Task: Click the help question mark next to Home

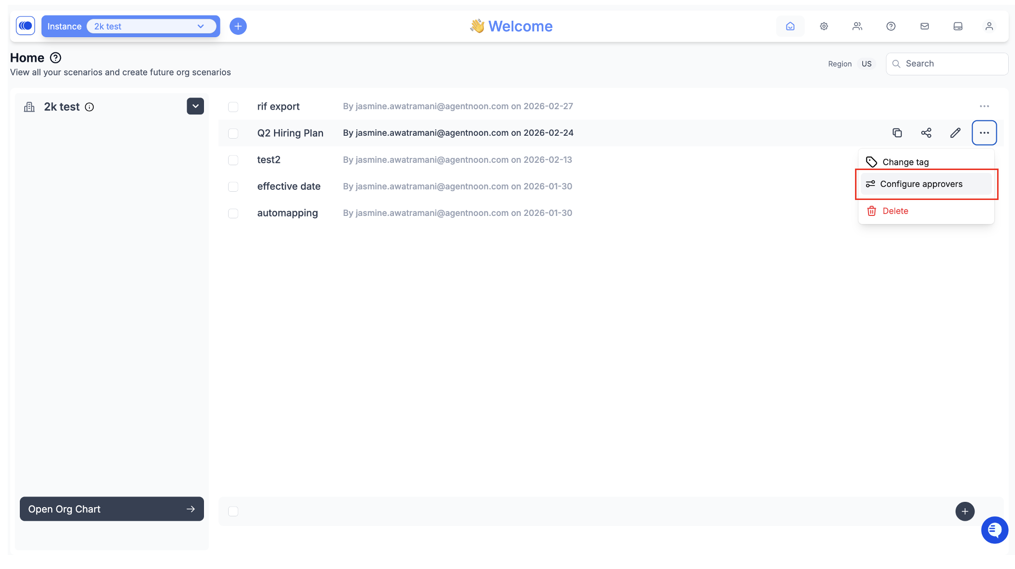Action: click(56, 58)
